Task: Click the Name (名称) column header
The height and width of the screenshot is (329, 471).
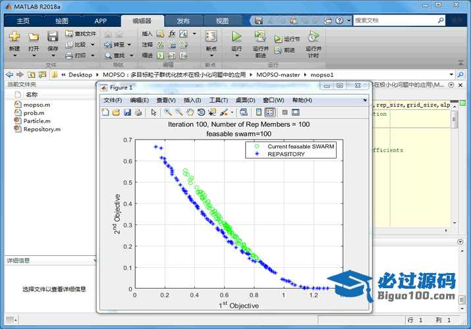Action: pyautogui.click(x=32, y=95)
